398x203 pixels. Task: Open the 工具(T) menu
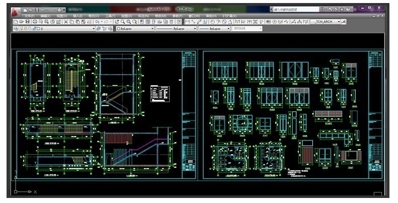pos(110,16)
